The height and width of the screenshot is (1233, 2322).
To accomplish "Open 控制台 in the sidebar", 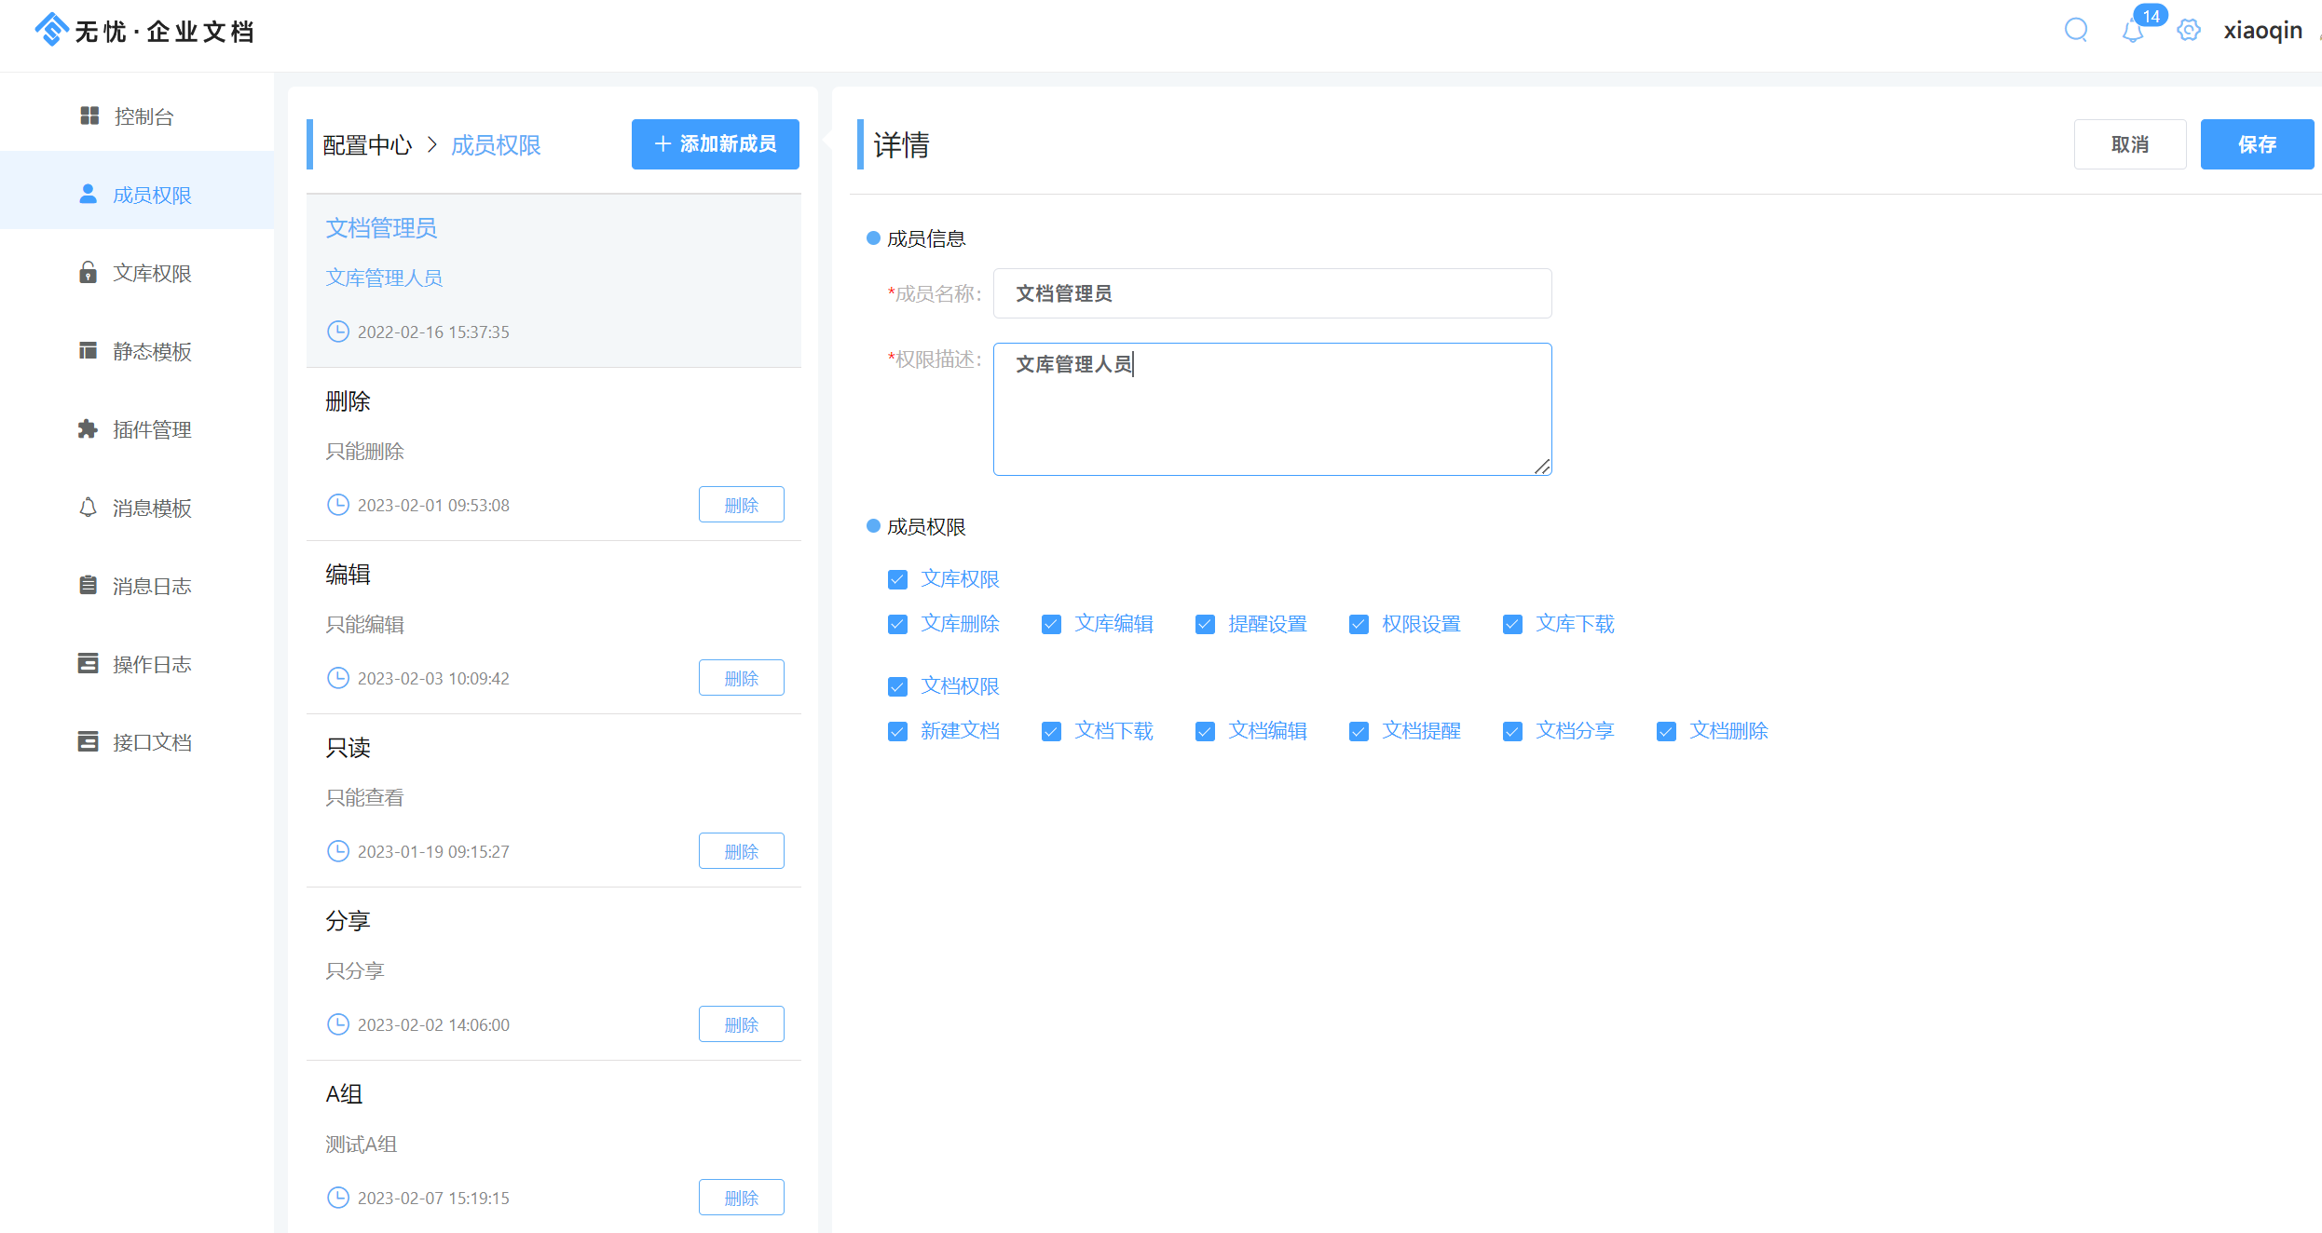I will pos(137,115).
